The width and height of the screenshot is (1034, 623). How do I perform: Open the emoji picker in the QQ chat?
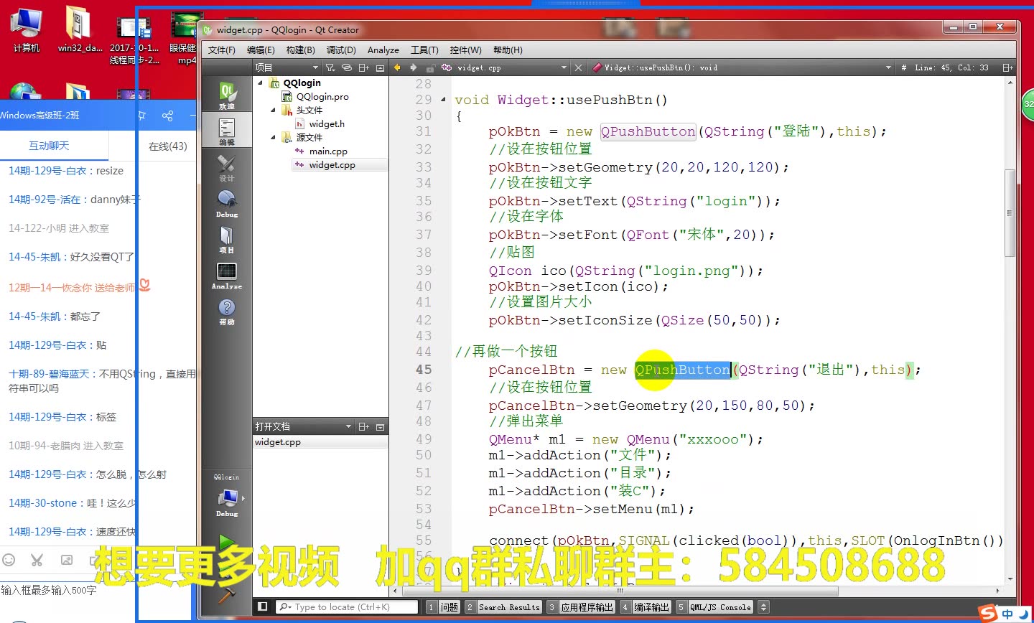pyautogui.click(x=9, y=560)
